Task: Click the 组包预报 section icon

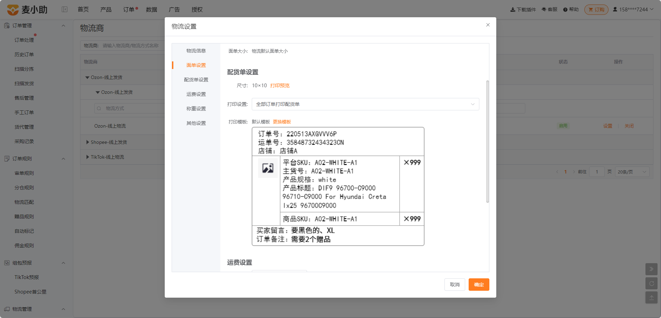Action: pos(7,263)
